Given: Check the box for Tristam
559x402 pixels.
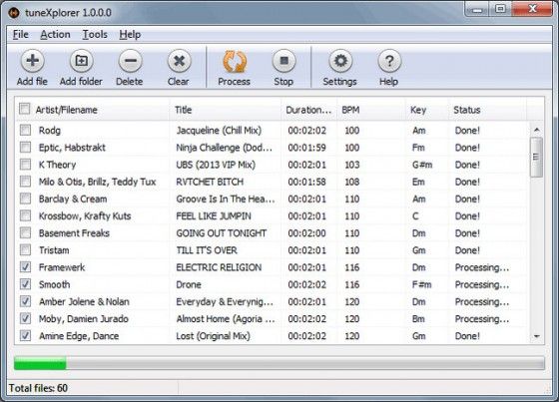Looking at the screenshot, I should (x=25, y=249).
